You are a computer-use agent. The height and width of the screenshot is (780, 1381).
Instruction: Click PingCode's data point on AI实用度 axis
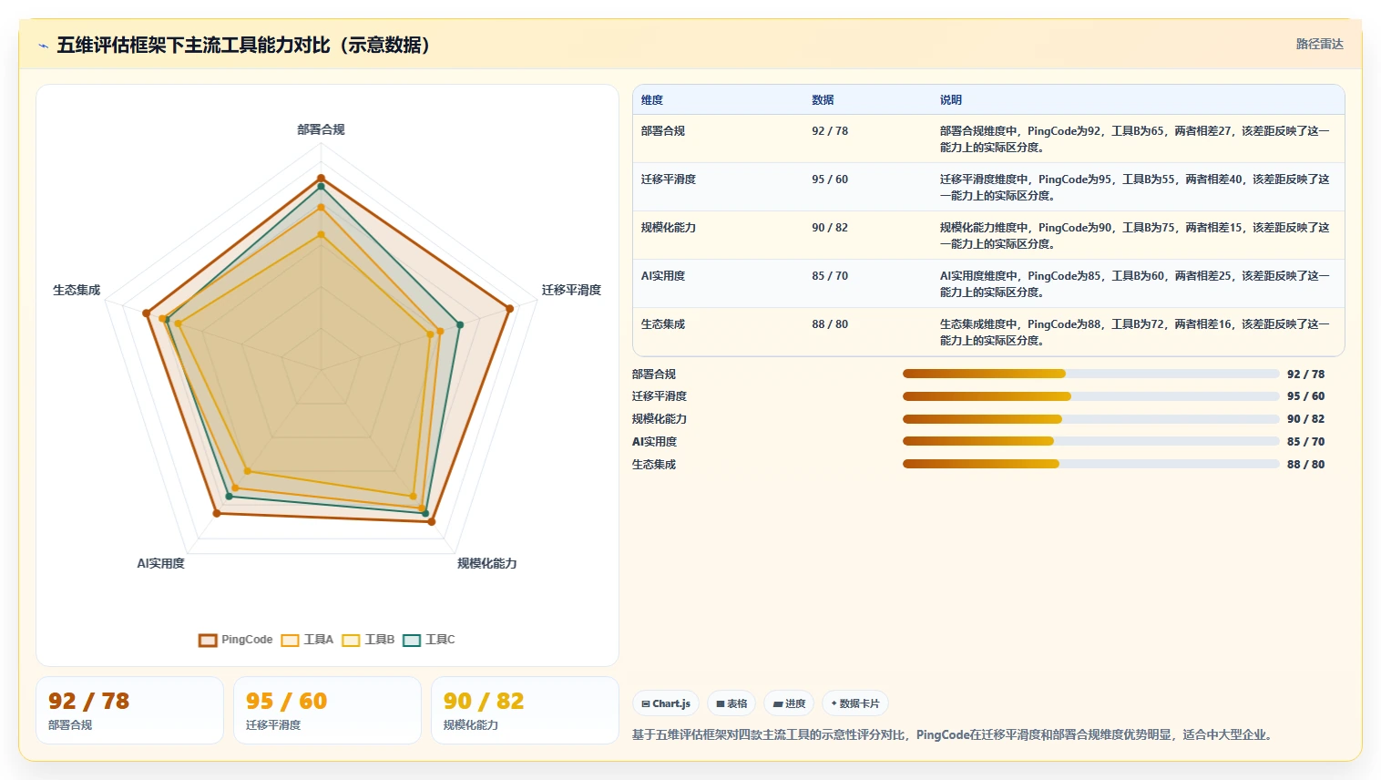(217, 514)
